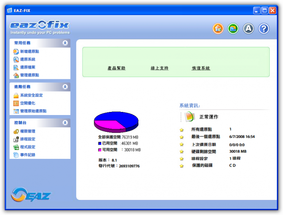Click the 系統資訊 heading

point(190,106)
